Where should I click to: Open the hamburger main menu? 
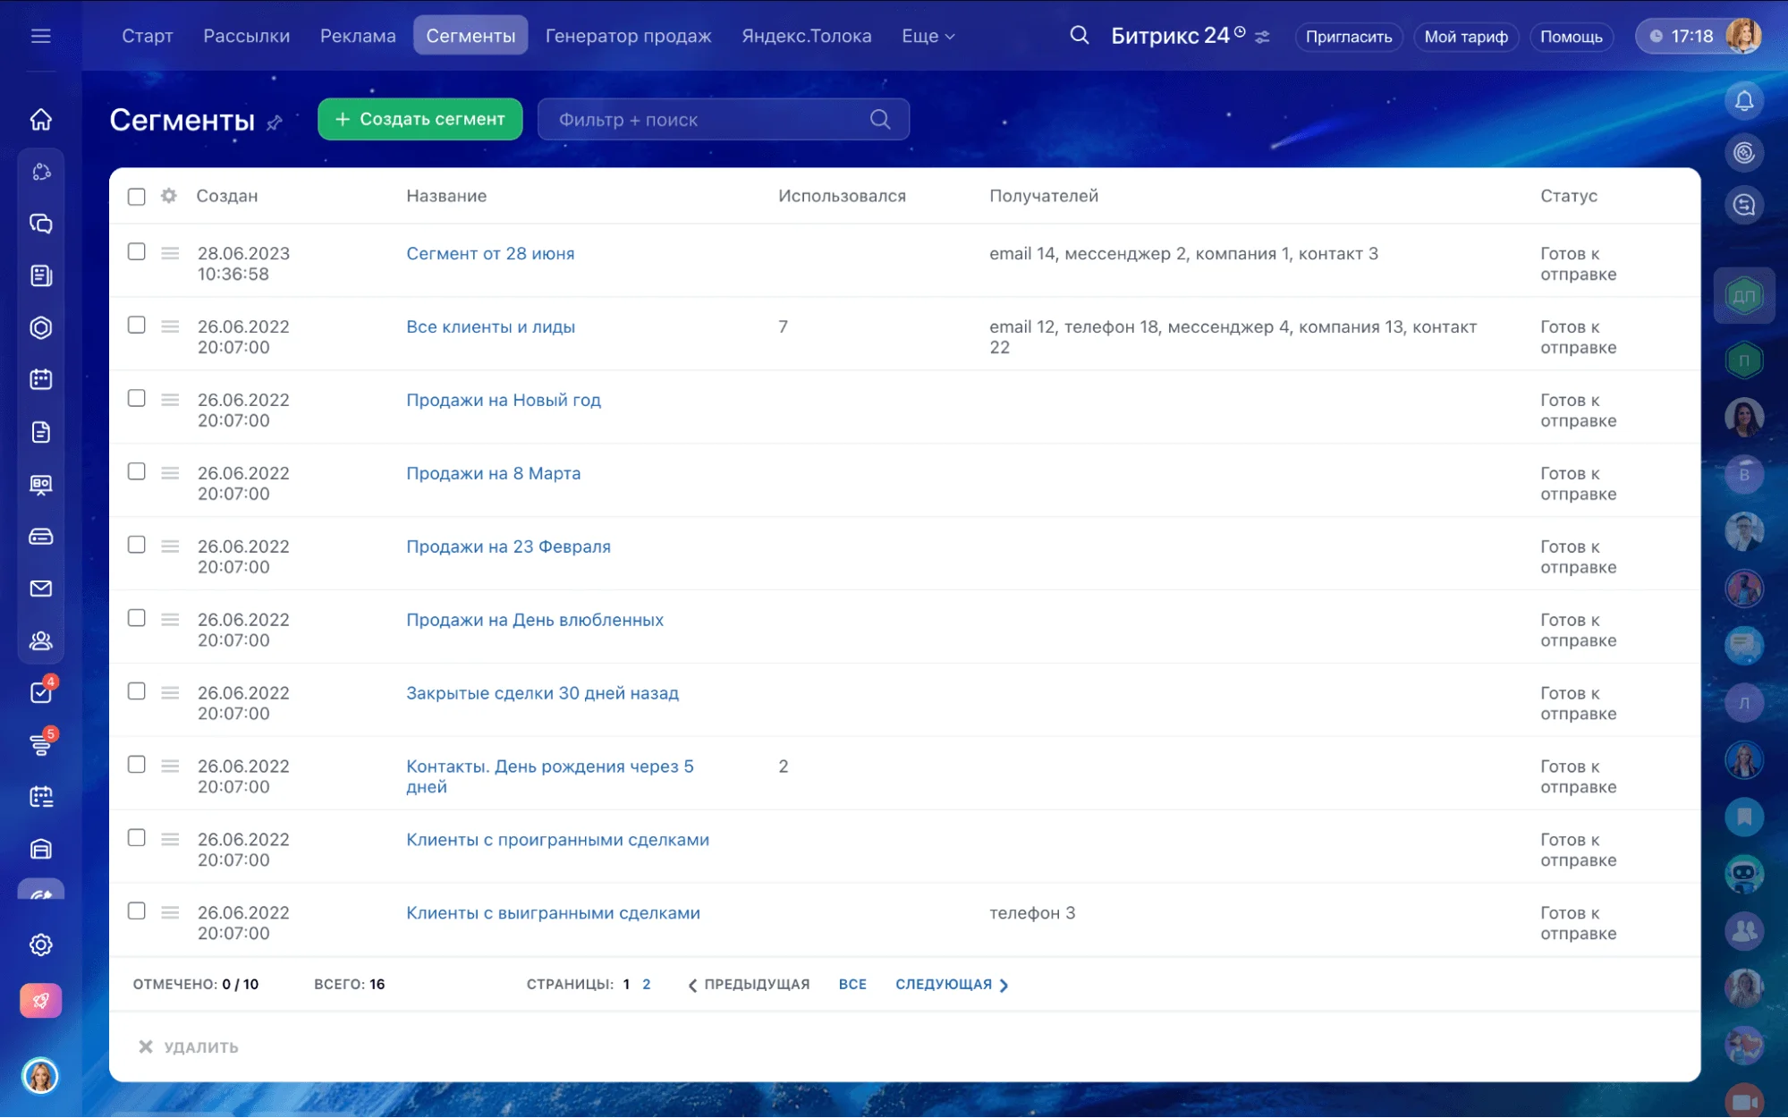tap(41, 36)
